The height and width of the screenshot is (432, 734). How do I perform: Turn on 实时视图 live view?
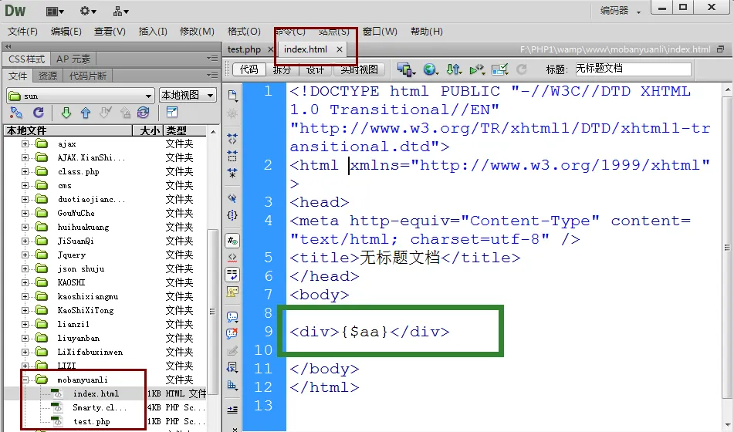pyautogui.click(x=359, y=69)
